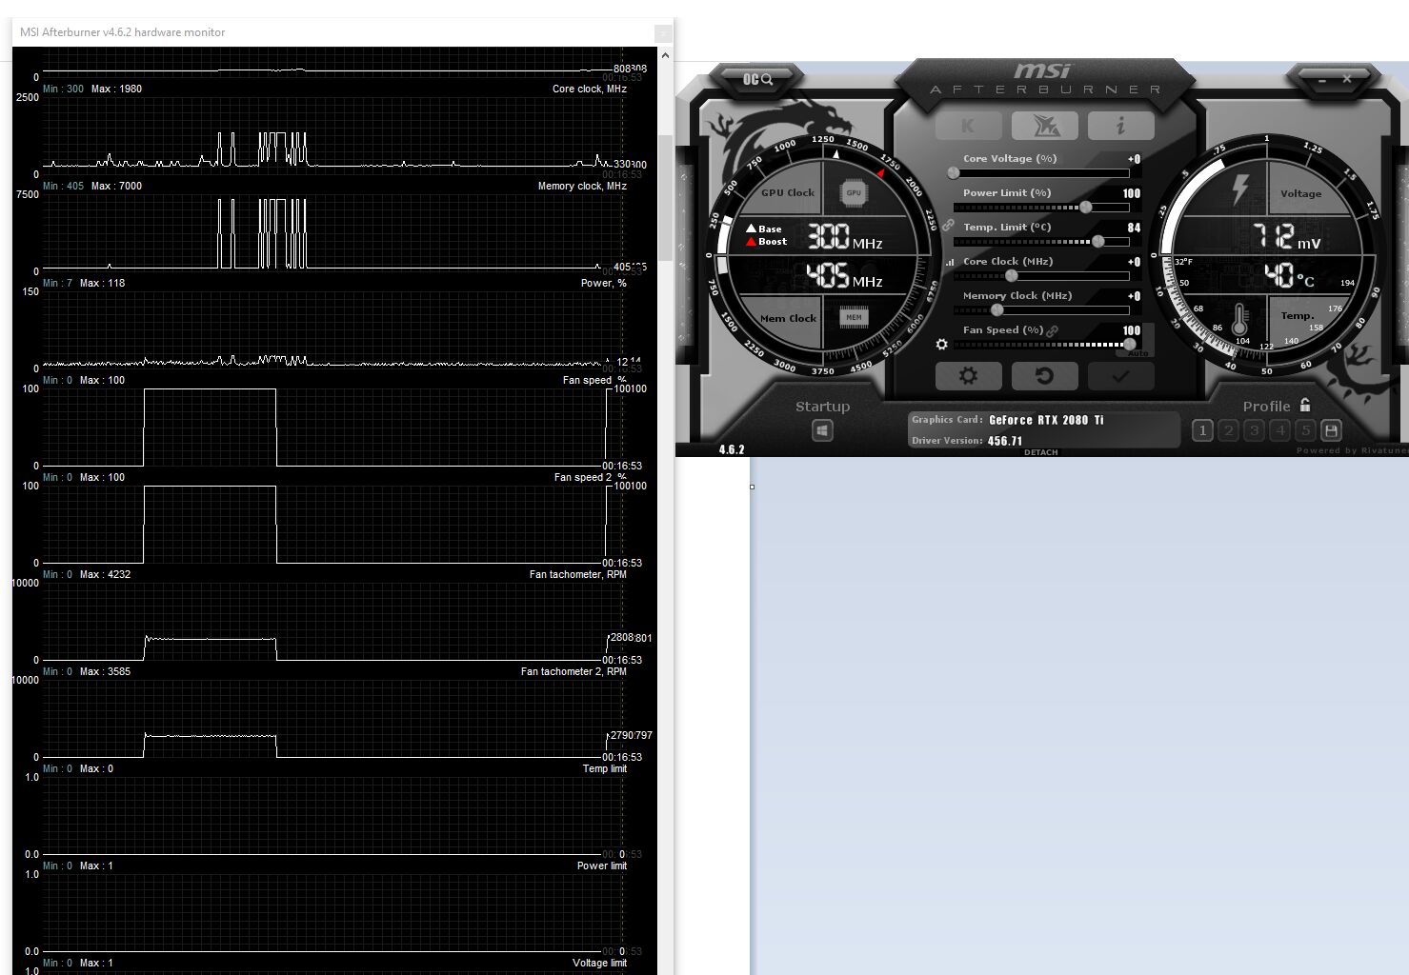
Task: Click the lightning bolt voltage icon
Action: [1239, 189]
